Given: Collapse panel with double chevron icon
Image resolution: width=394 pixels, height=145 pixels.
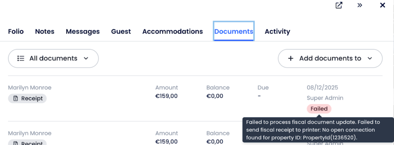Looking at the screenshot, I should 360,5.
